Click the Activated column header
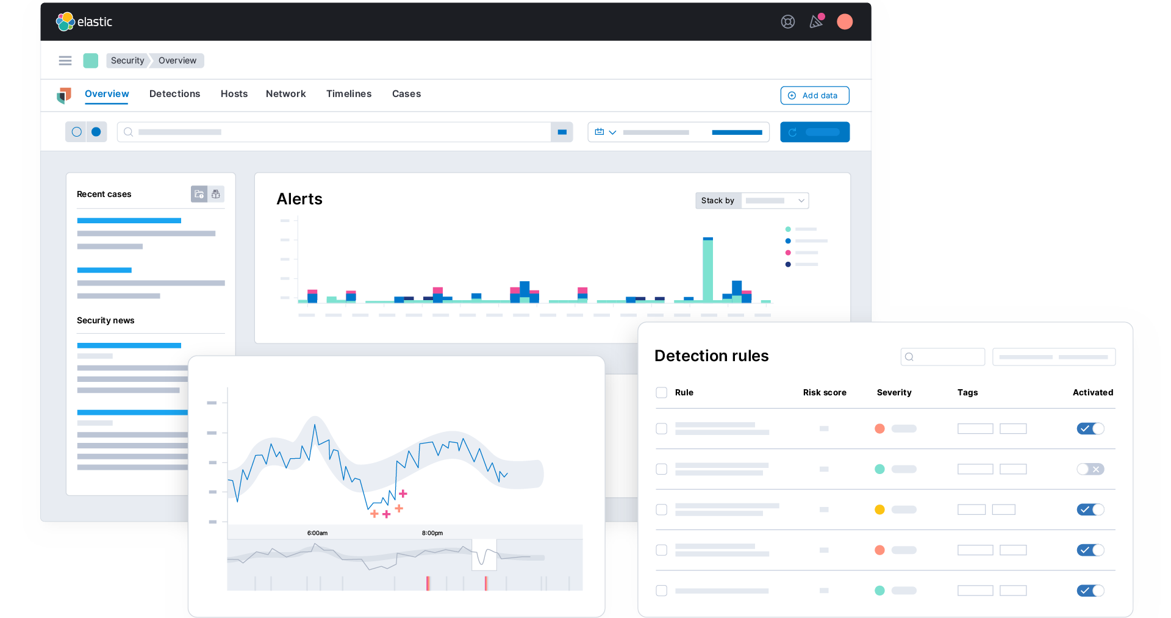Image resolution: width=1171 pixels, height=618 pixels. [1093, 392]
